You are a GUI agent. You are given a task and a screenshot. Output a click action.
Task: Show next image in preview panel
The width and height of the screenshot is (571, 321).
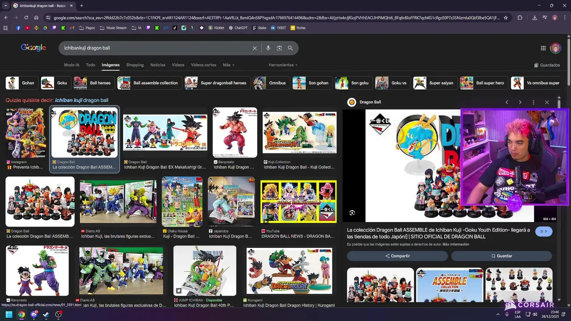[x=520, y=102]
